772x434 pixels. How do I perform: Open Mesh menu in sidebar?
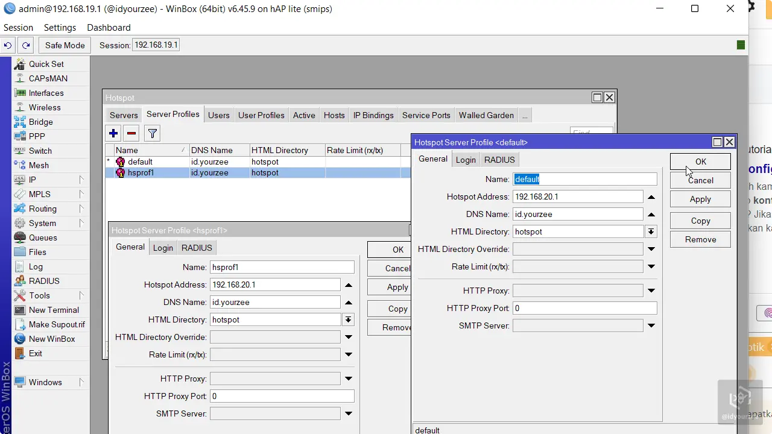39,165
